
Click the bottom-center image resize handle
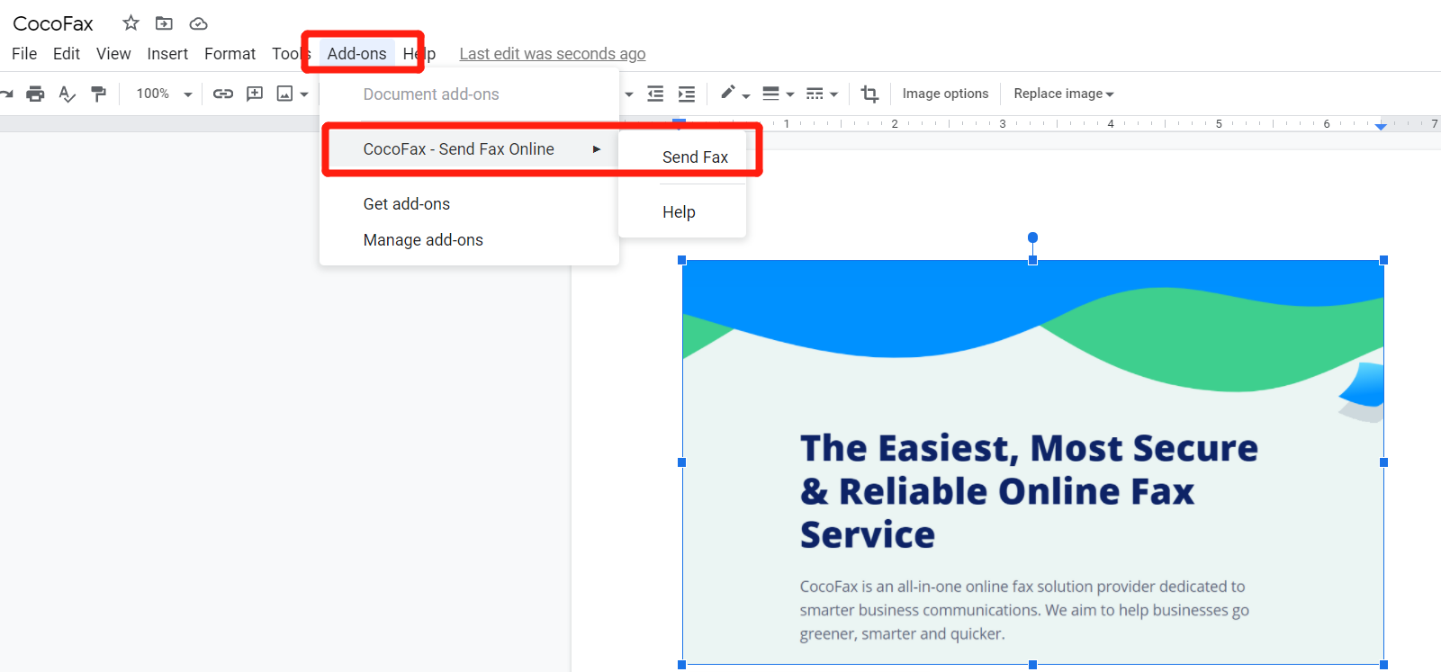tap(1032, 665)
